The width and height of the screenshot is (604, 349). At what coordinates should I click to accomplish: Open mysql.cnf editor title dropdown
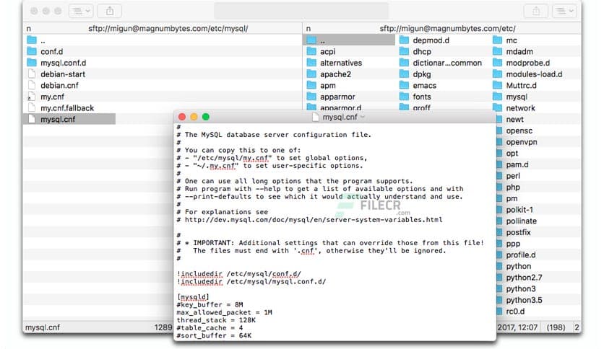[x=363, y=117]
